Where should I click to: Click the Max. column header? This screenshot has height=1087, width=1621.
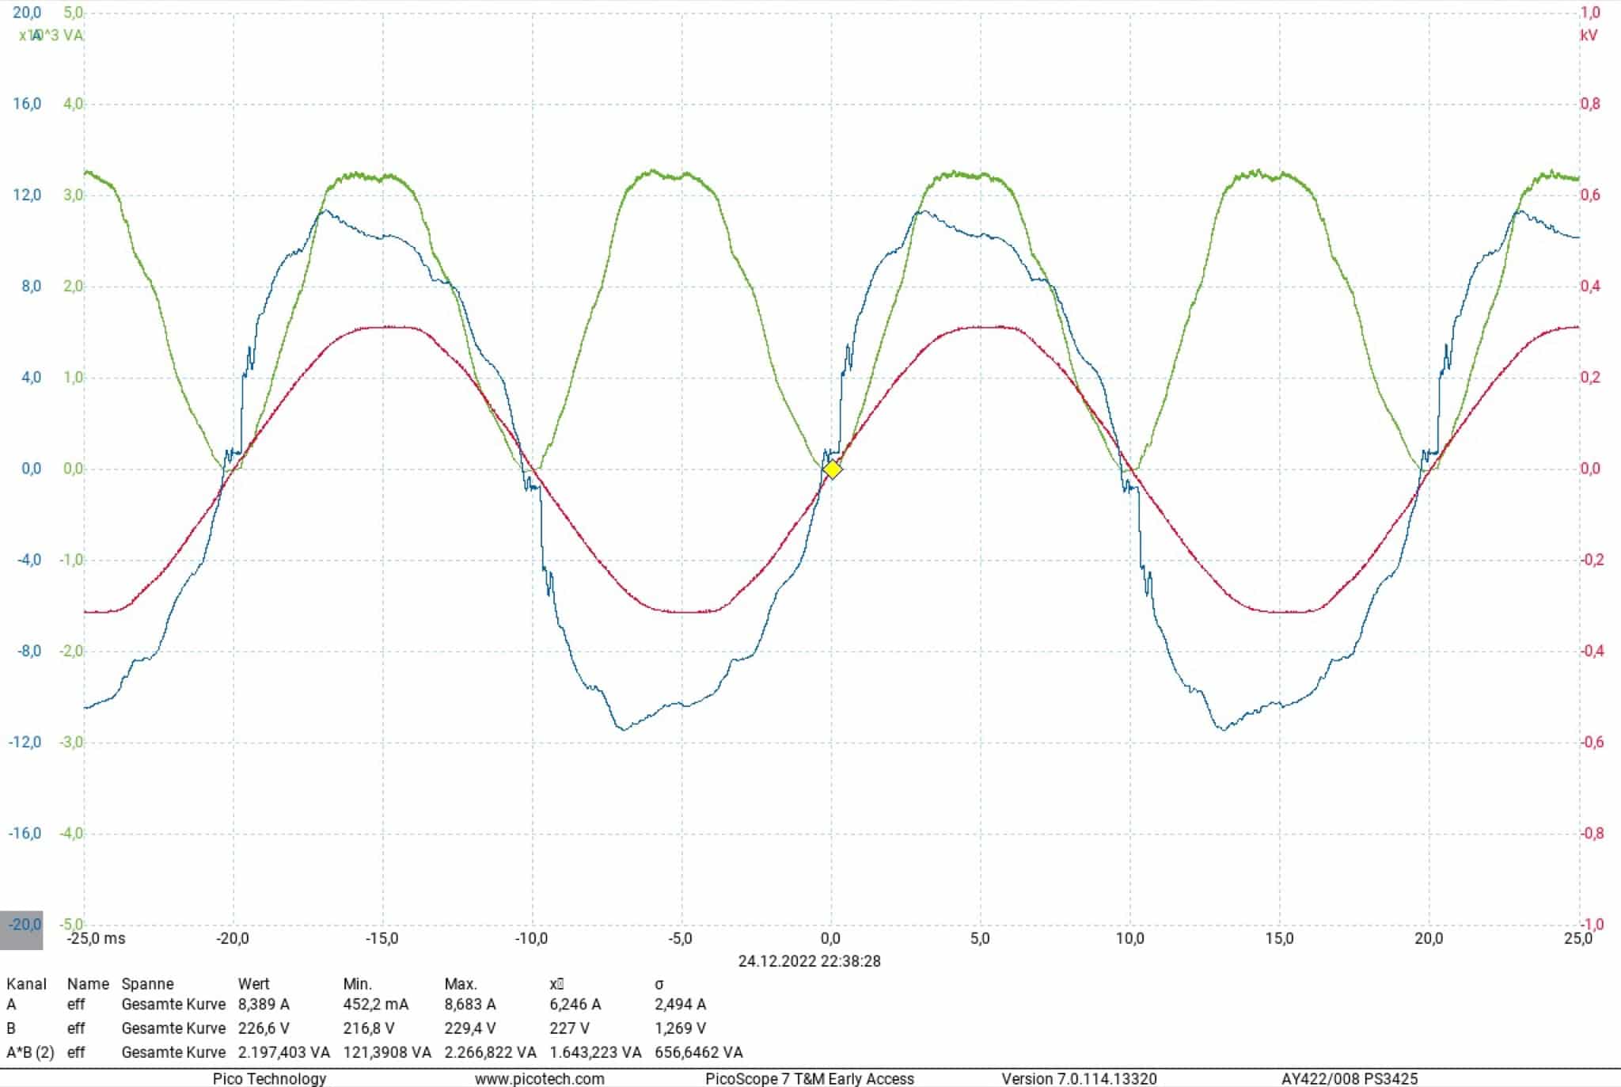click(460, 983)
